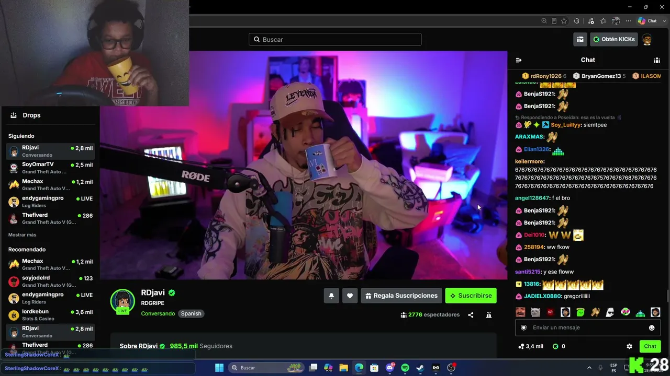670x376 pixels.
Task: Show hidden system tray icons
Action: pyautogui.click(x=589, y=368)
